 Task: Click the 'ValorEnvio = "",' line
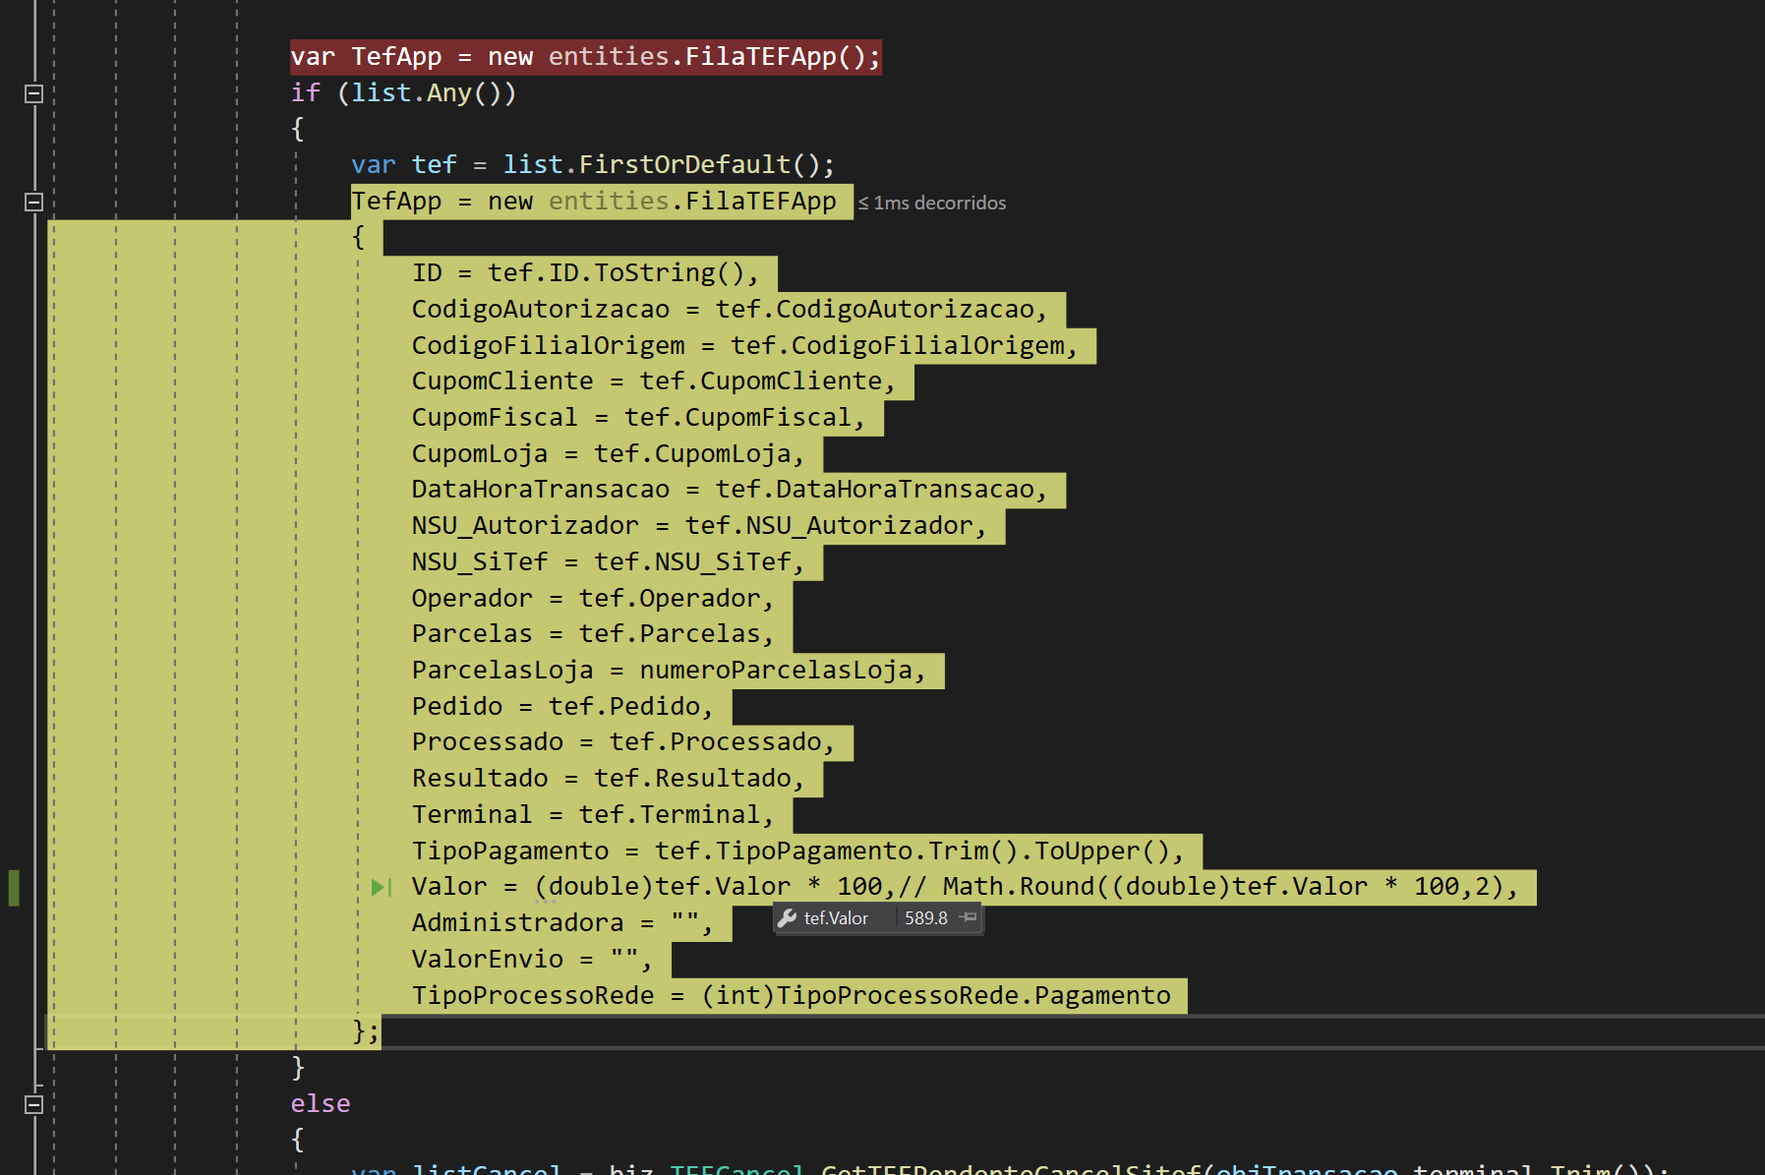coord(533,960)
